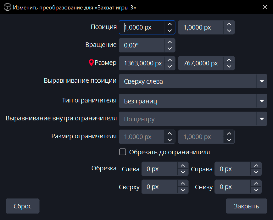
Task: Click the rotation value field
Action: 142,45
